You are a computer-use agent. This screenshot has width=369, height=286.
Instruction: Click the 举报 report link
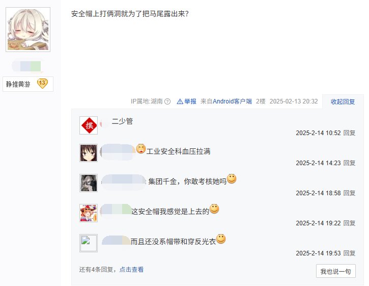click(x=190, y=101)
